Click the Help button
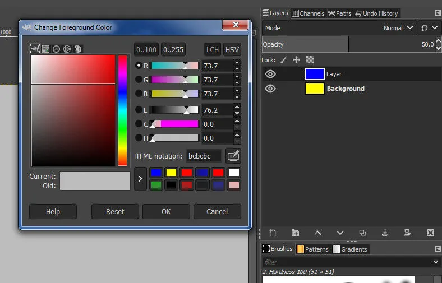 click(53, 211)
